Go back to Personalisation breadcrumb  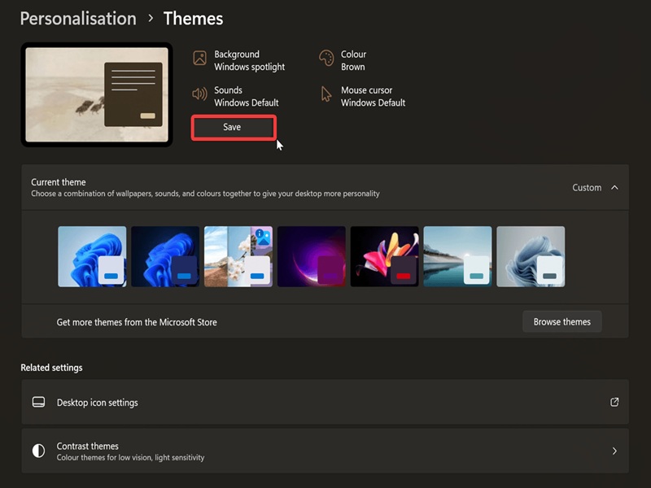click(x=78, y=19)
